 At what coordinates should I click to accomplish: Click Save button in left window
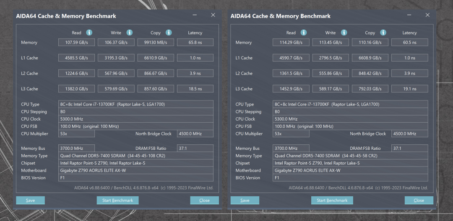point(30,200)
